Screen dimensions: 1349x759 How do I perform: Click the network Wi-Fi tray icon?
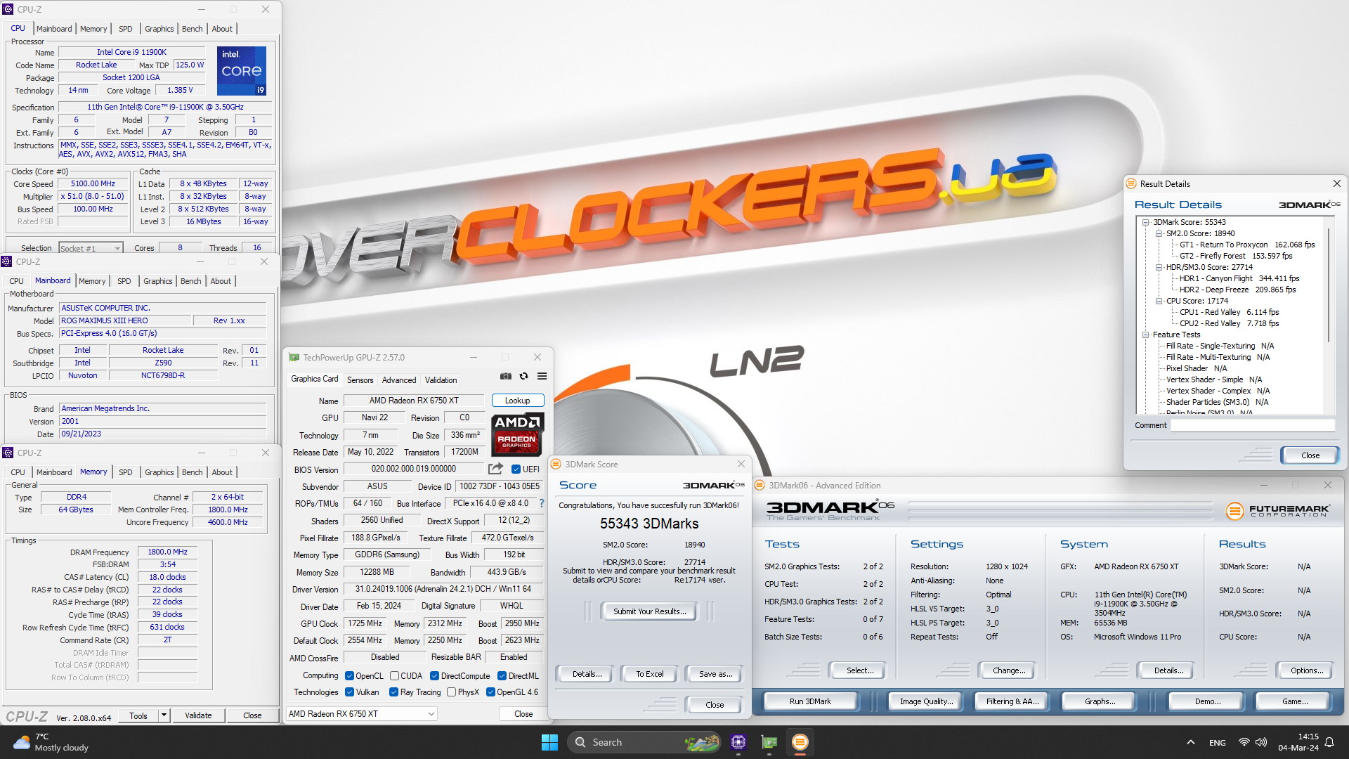click(x=1244, y=742)
